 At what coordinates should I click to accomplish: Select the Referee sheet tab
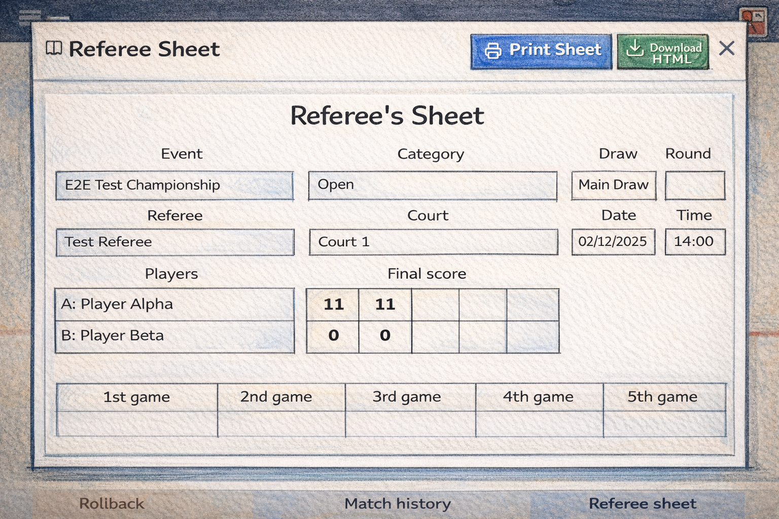coord(643,503)
